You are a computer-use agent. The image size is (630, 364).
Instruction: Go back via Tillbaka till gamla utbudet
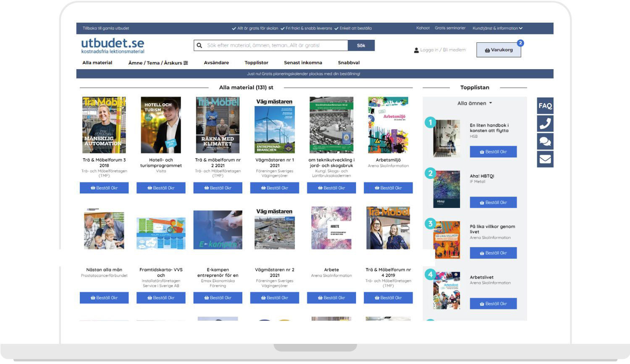click(106, 29)
